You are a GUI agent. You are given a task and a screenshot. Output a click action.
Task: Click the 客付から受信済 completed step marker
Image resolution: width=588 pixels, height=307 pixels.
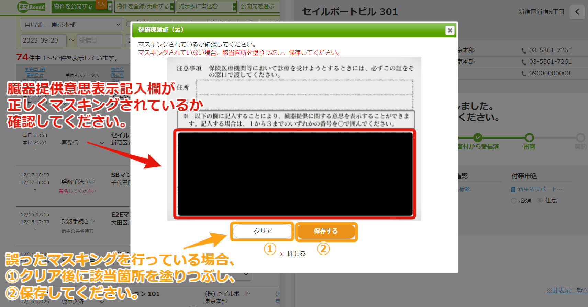(x=478, y=138)
